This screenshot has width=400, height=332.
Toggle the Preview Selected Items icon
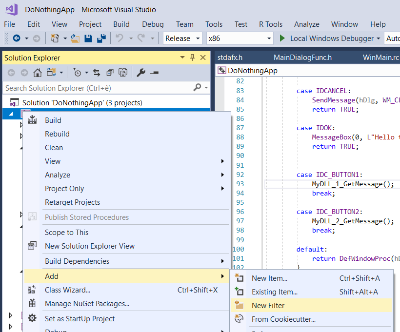click(154, 73)
